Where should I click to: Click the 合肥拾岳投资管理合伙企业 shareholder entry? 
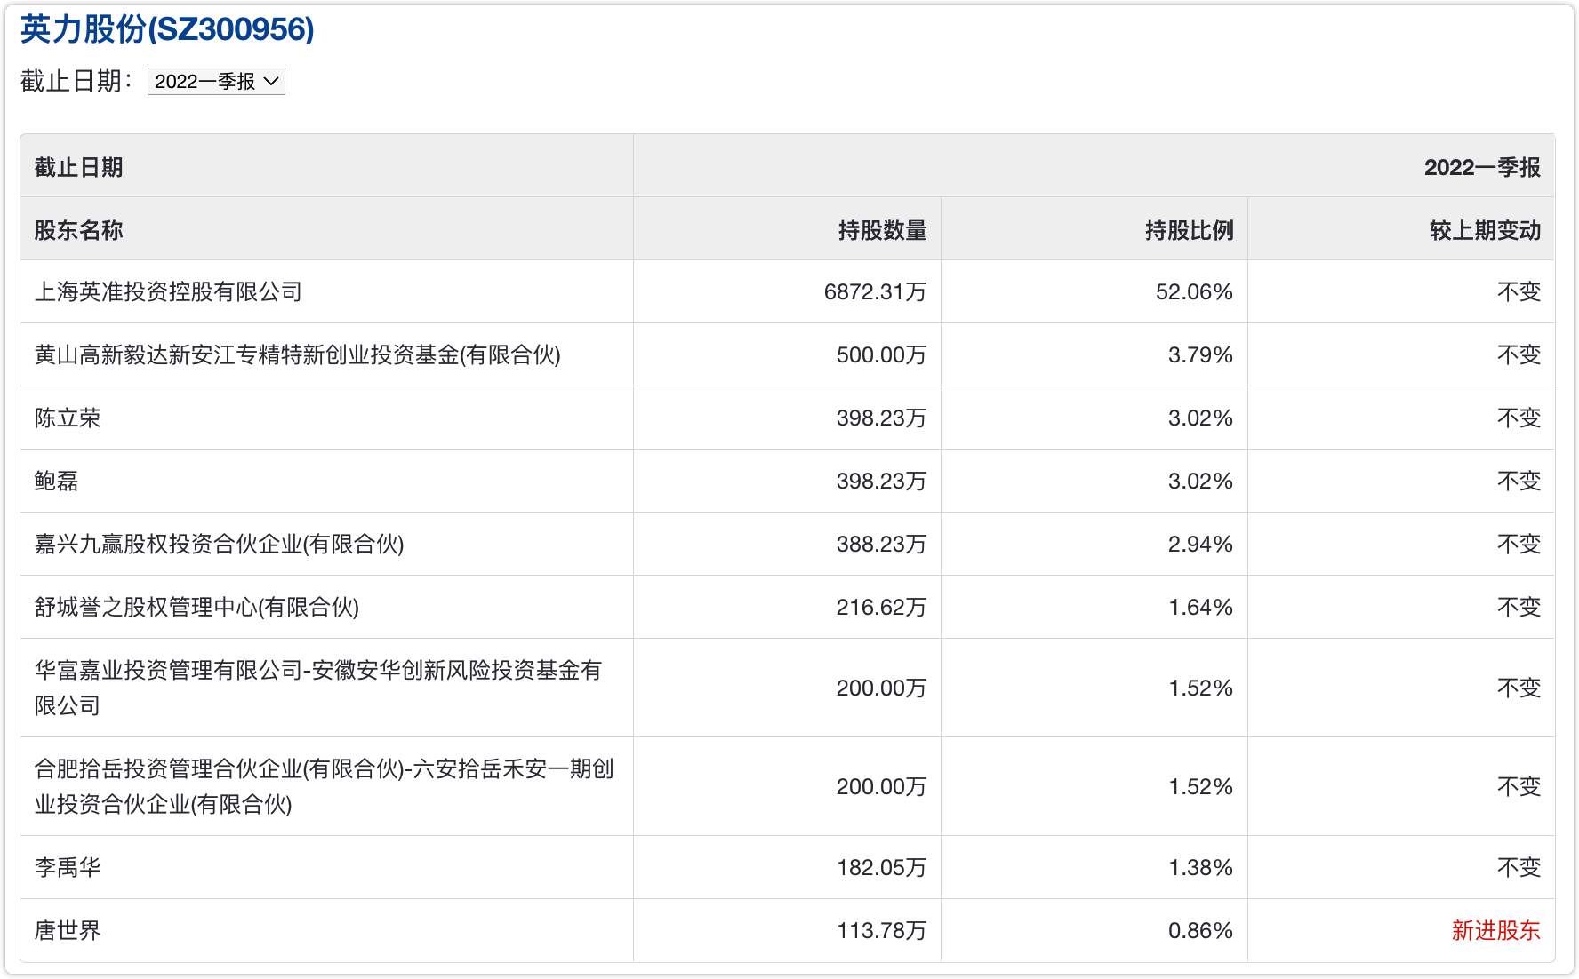tap(324, 785)
